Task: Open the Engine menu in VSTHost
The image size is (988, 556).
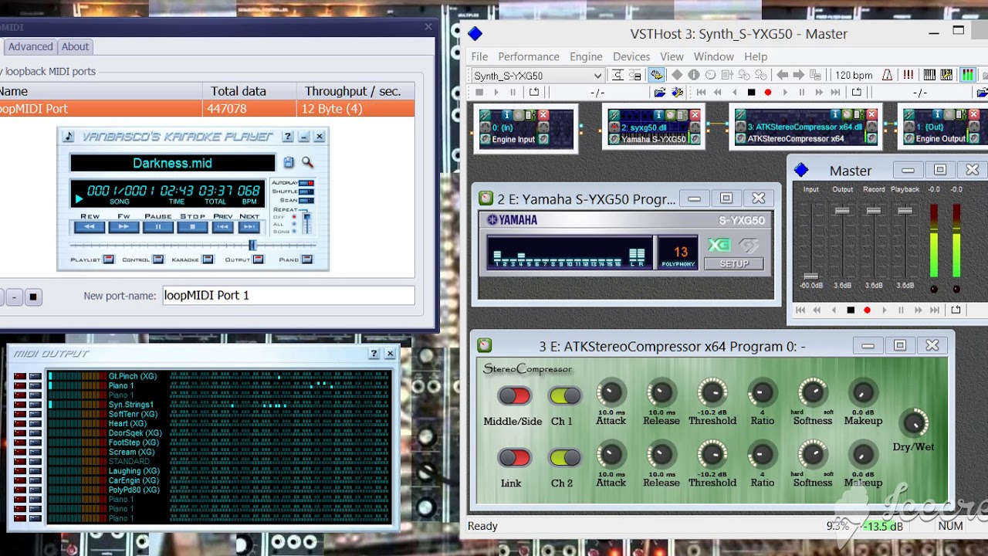Action: pyautogui.click(x=586, y=56)
